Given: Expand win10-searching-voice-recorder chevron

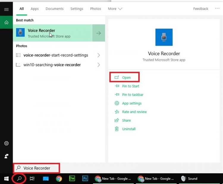Looking at the screenshot, I should [98, 65].
